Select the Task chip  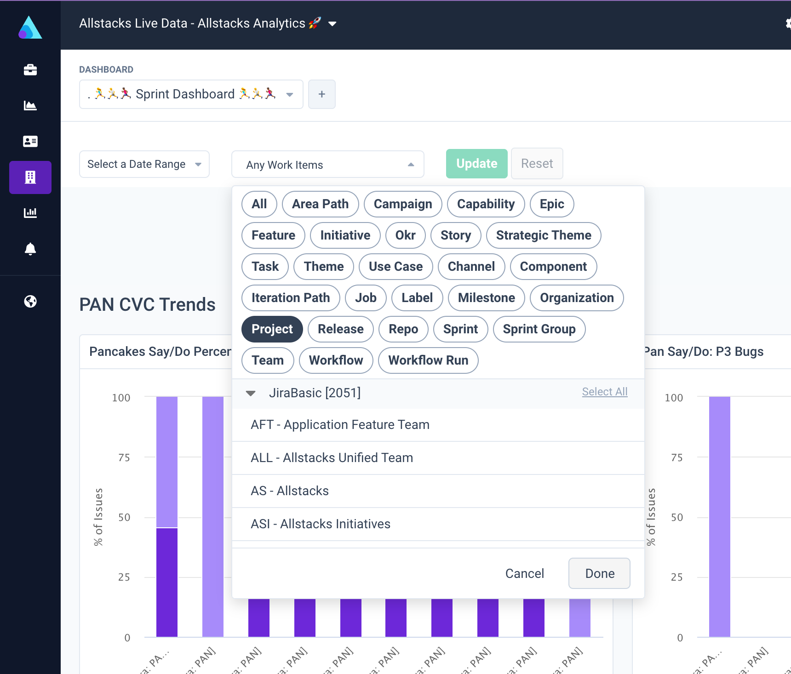tap(265, 267)
